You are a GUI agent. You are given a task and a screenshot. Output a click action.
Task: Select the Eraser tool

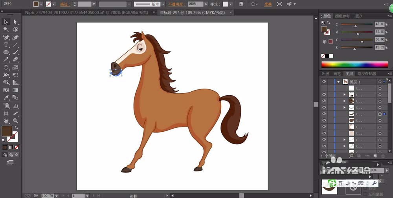15,60
